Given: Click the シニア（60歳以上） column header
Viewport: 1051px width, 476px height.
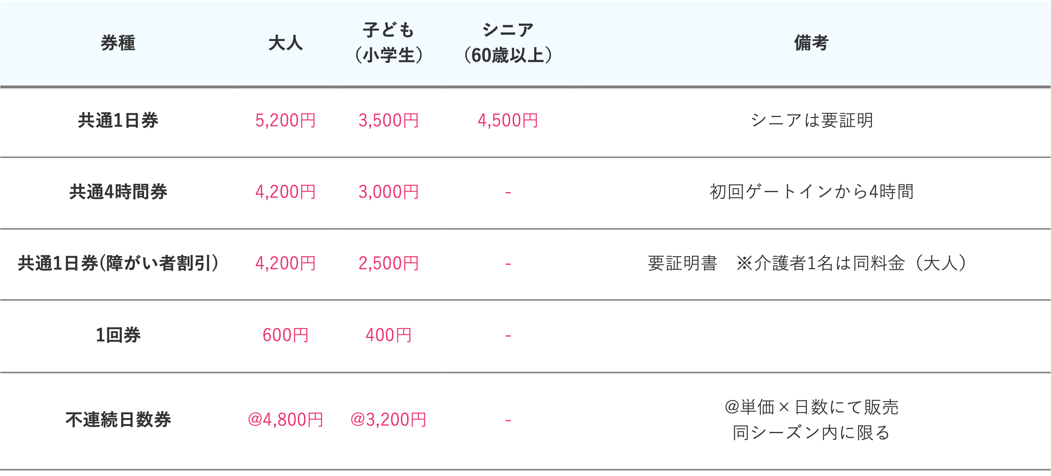Looking at the screenshot, I should coord(508,43).
